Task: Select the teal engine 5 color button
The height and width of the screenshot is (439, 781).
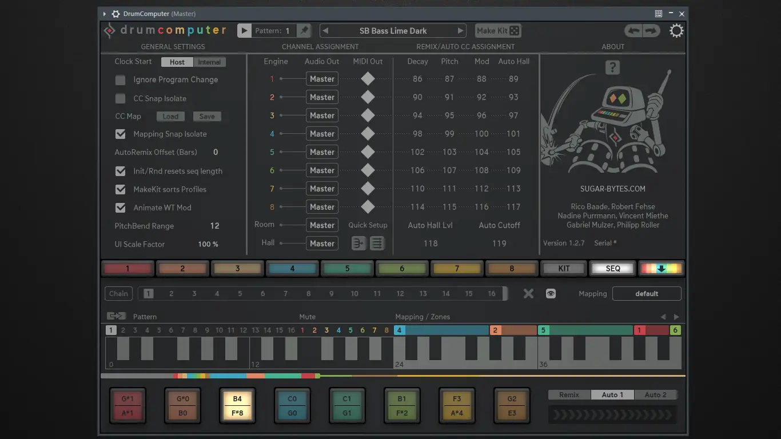Action: tap(347, 269)
